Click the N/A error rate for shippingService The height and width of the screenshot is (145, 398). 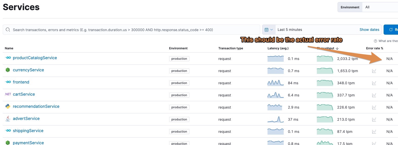tap(389, 132)
